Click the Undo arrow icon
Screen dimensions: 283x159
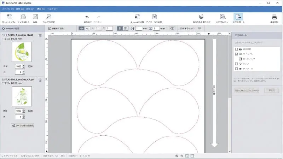87,17
